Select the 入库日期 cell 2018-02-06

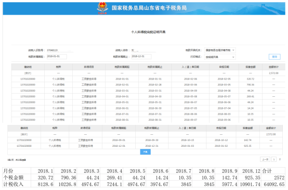190,79
